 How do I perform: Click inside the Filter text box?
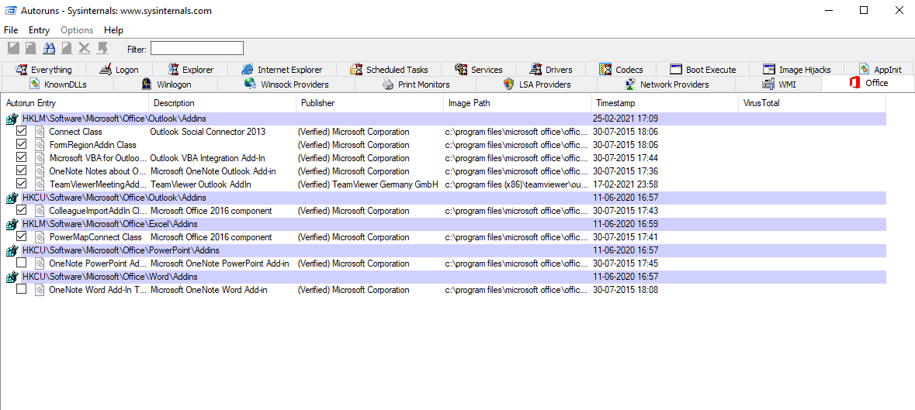coord(197,48)
